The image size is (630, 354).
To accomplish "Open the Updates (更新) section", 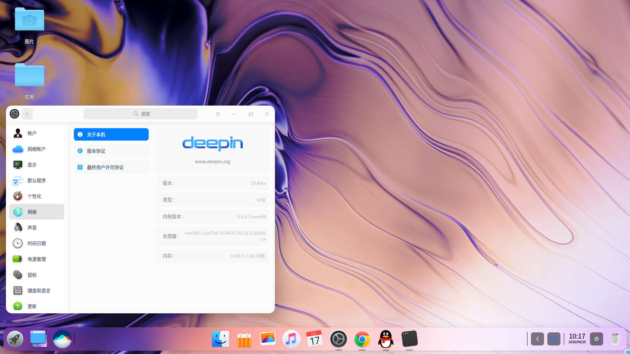I will (32, 306).
